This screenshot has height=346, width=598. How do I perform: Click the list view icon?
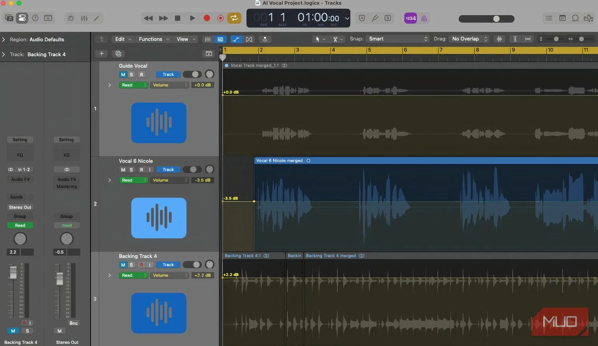(x=220, y=39)
